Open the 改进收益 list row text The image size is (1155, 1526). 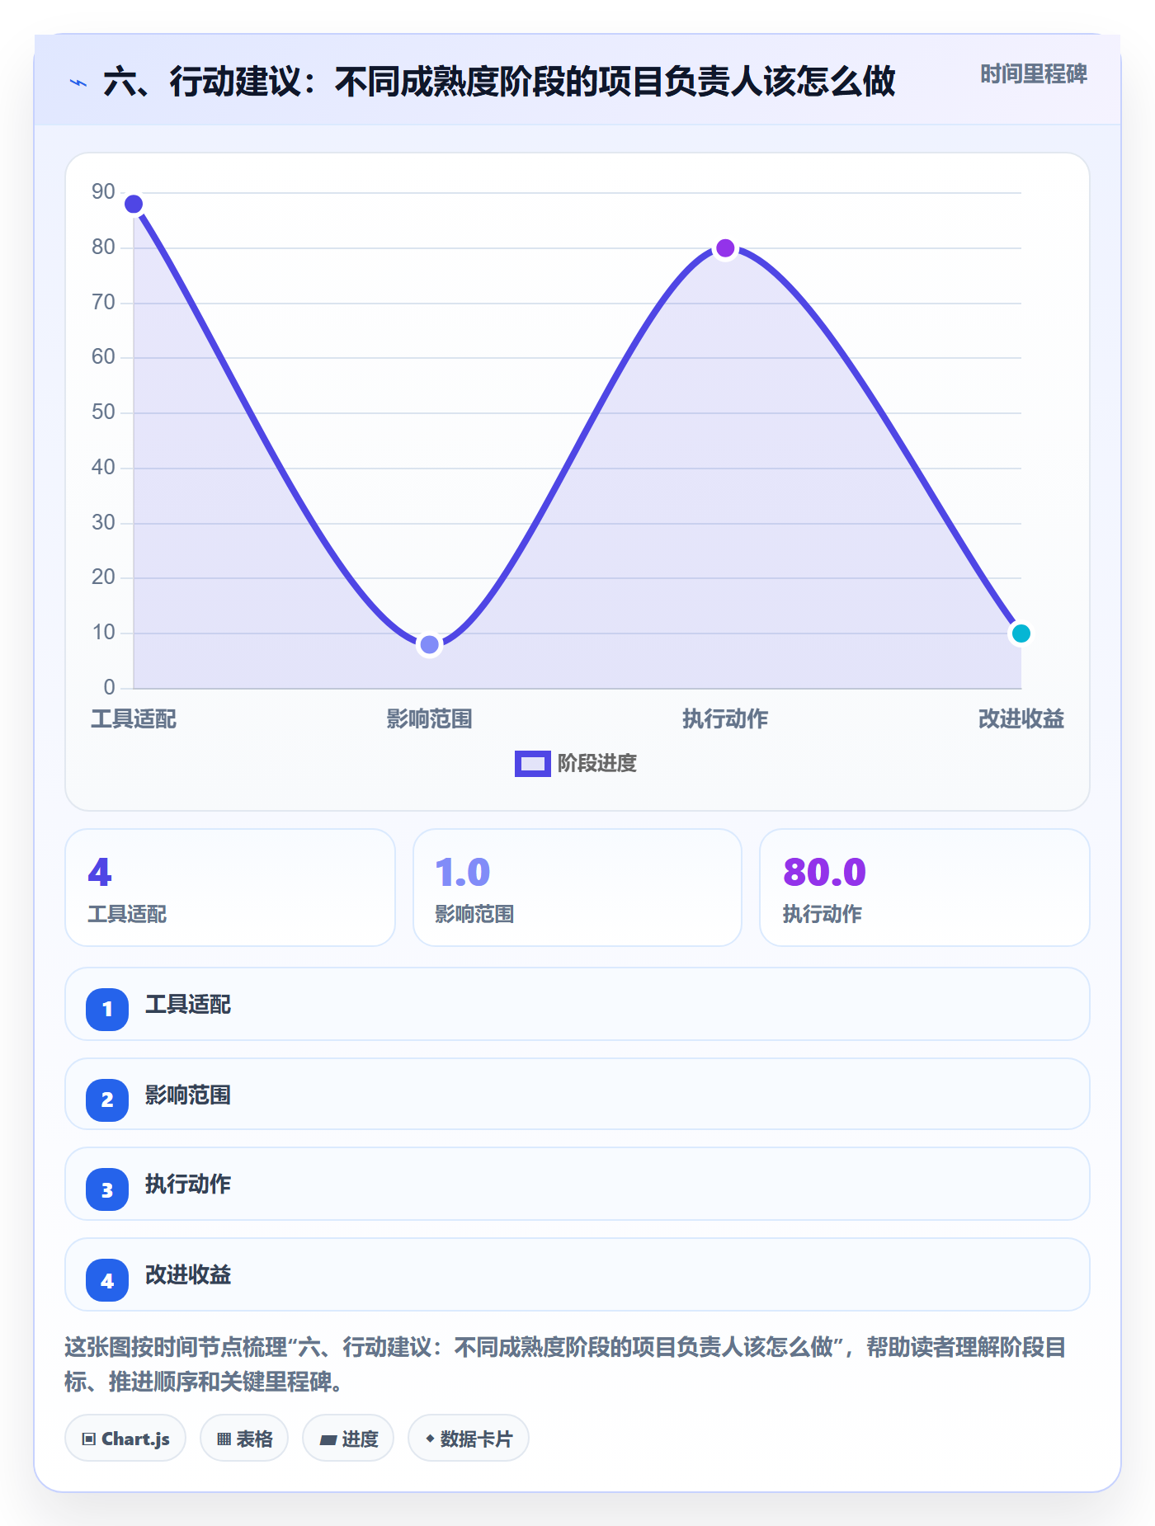pyautogui.click(x=188, y=1275)
